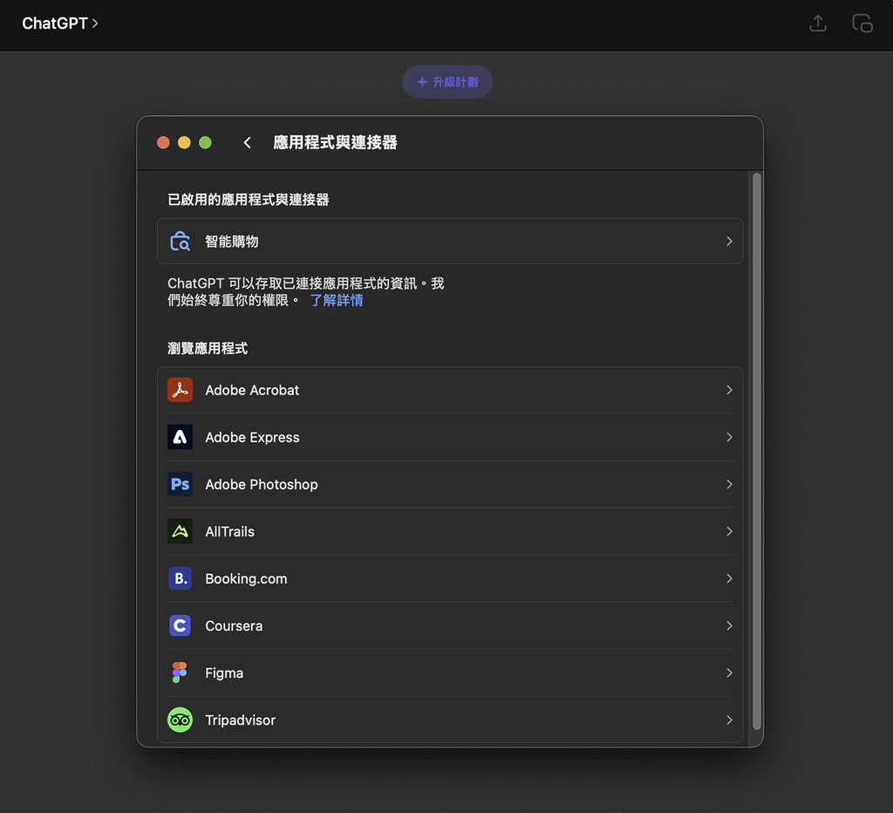Click the Tripadvisor owl icon
This screenshot has width=893, height=813.
(180, 720)
